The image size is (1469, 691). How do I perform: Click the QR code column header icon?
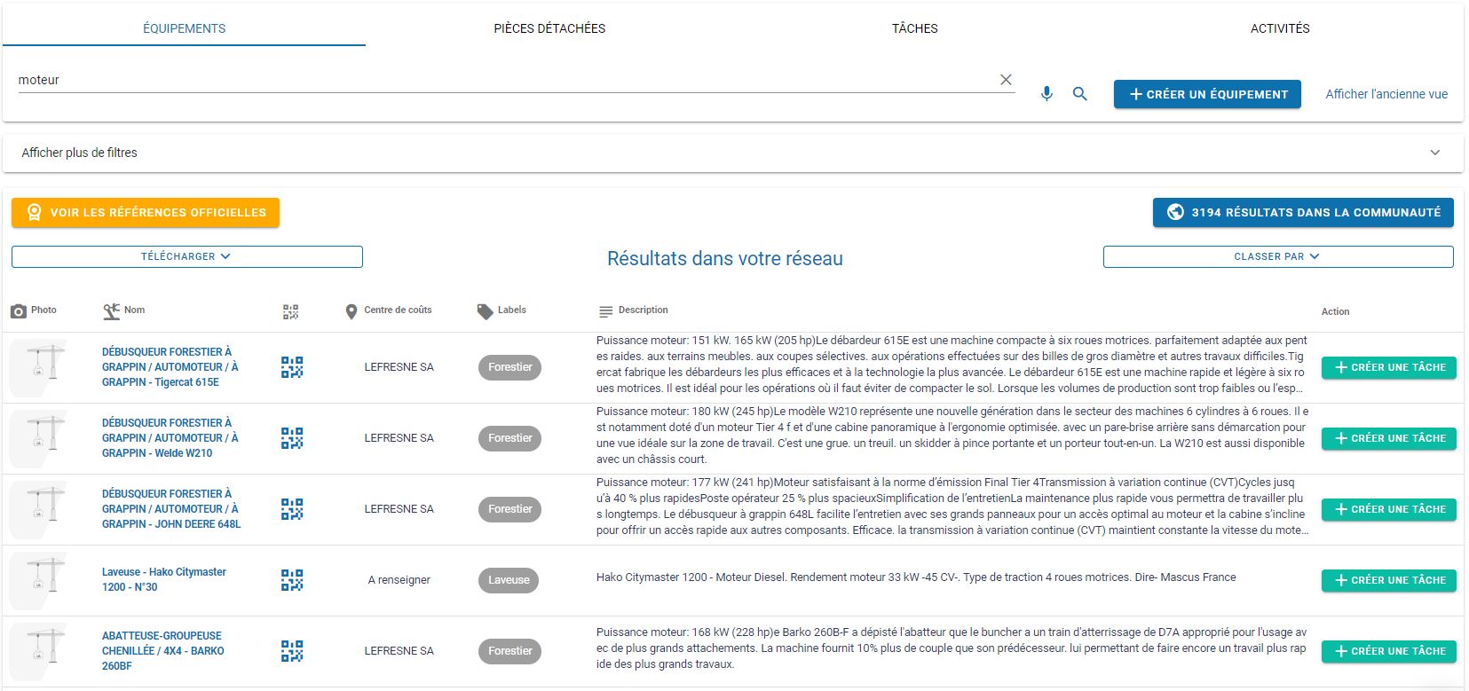[x=290, y=311]
